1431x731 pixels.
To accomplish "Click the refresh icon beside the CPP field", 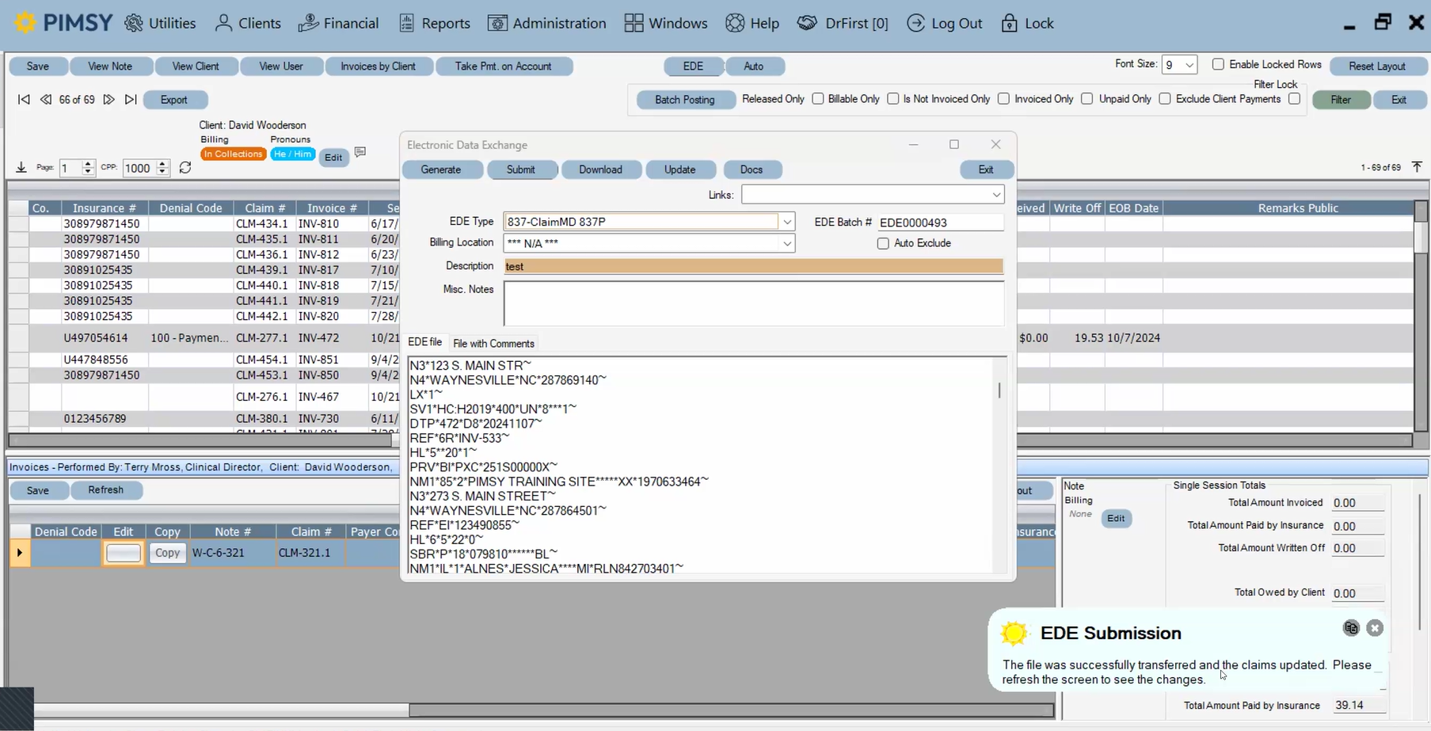I will [x=185, y=167].
